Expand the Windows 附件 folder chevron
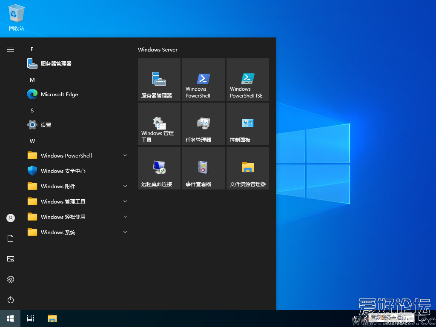This screenshot has width=436, height=327. click(x=125, y=186)
